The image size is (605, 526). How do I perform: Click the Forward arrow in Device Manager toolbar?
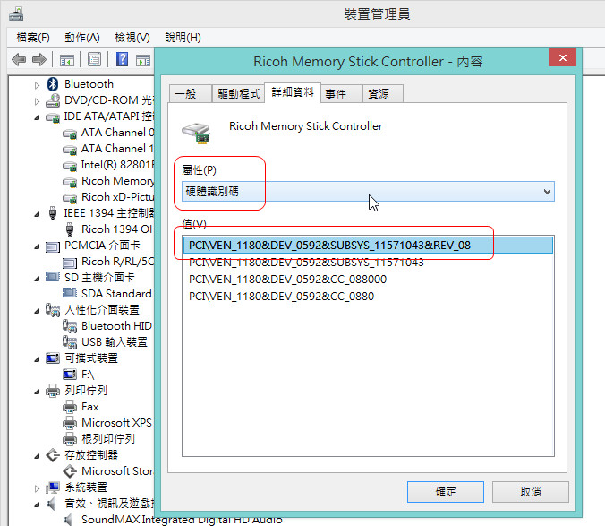[x=39, y=60]
